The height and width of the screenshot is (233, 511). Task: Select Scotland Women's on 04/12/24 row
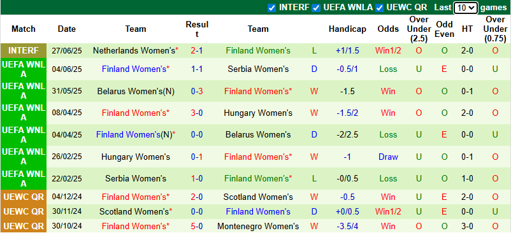coord(258,197)
